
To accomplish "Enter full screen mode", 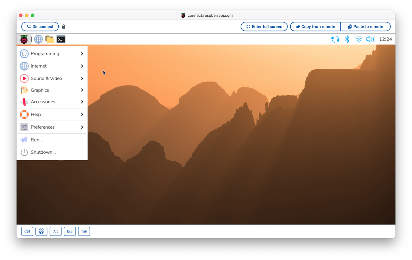I will coord(264,26).
